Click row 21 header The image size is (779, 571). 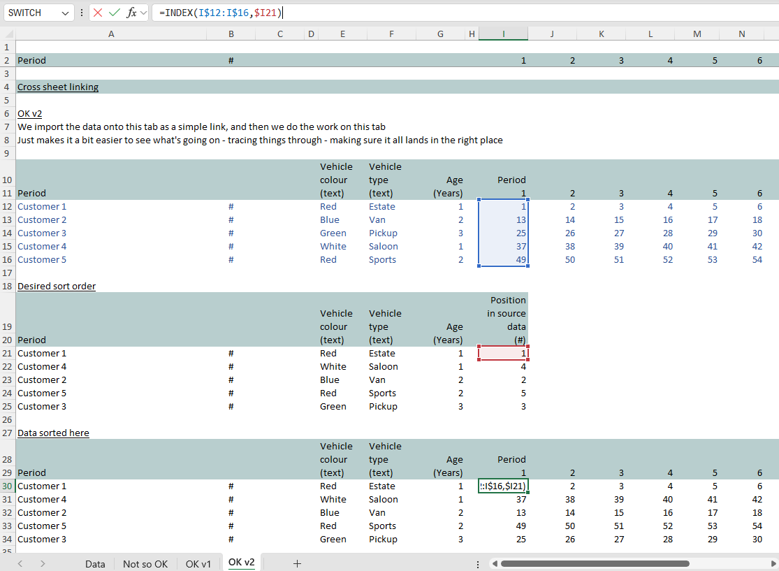(x=6, y=354)
